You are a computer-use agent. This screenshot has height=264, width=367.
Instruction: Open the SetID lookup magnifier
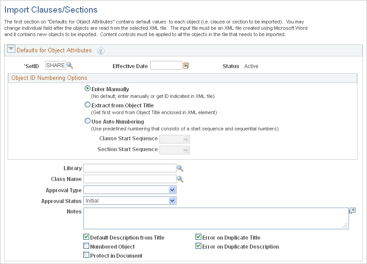70,65
